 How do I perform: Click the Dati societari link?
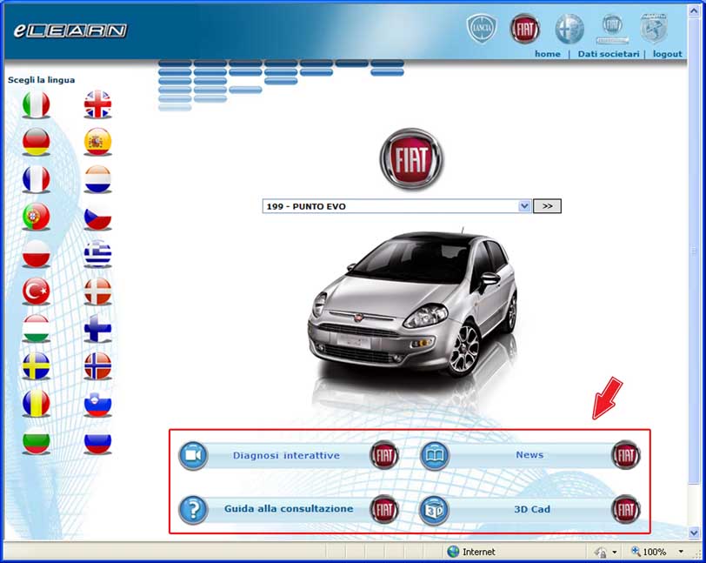click(608, 54)
